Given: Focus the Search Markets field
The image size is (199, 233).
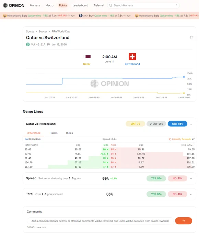Looking at the screenshot, I should coord(143,5).
